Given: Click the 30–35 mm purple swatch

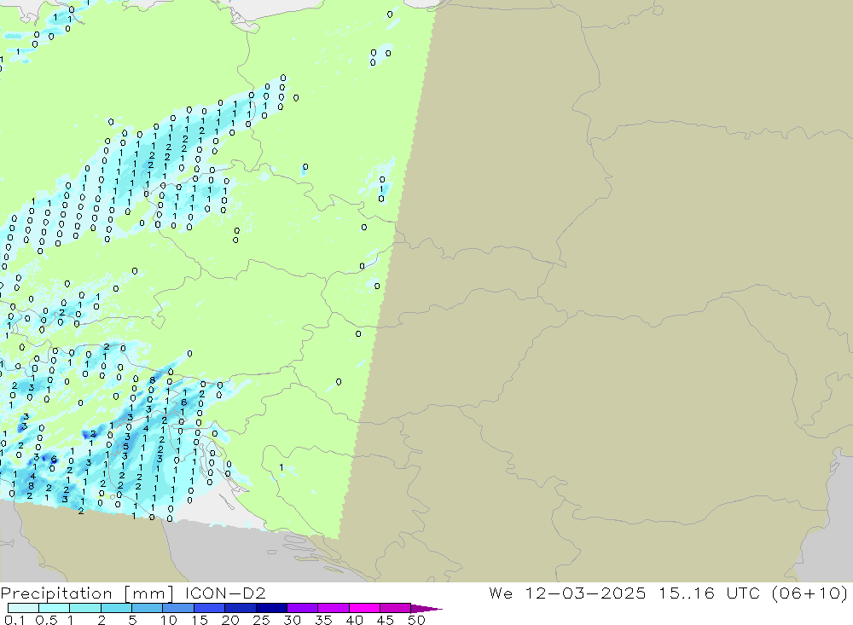Looking at the screenshot, I should (303, 608).
